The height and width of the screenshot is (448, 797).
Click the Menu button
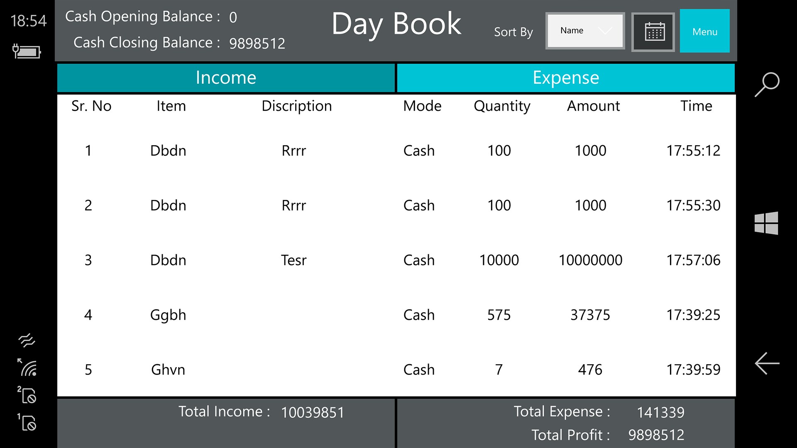[x=704, y=31]
